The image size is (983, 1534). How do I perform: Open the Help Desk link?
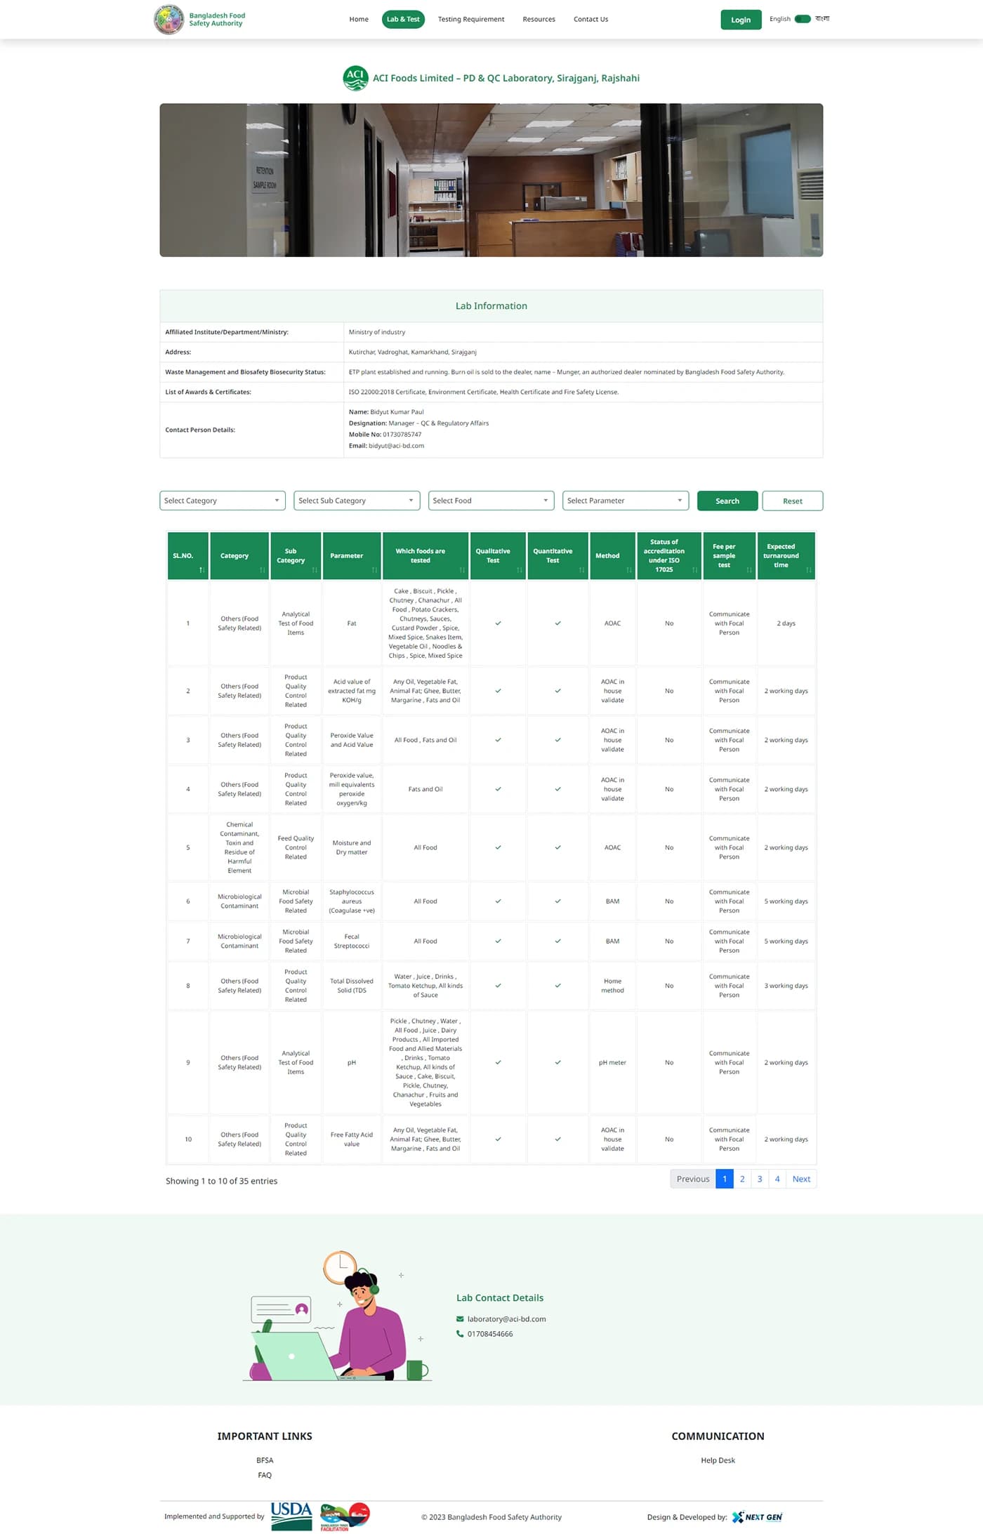pyautogui.click(x=718, y=1460)
